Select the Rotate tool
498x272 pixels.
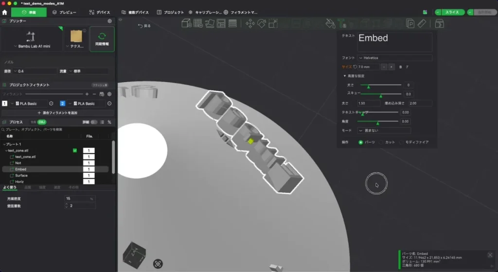tap(262, 23)
